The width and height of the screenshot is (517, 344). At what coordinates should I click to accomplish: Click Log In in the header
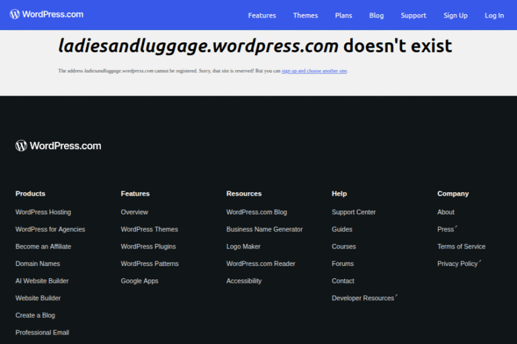pyautogui.click(x=494, y=15)
